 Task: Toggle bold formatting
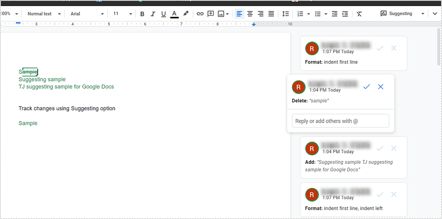(143, 14)
